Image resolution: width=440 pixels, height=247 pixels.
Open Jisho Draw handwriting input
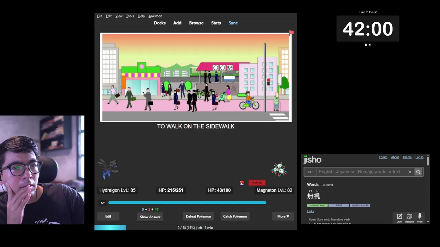[399, 218]
